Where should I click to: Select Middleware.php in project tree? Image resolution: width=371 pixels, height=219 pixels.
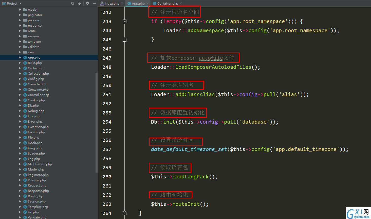(40, 164)
